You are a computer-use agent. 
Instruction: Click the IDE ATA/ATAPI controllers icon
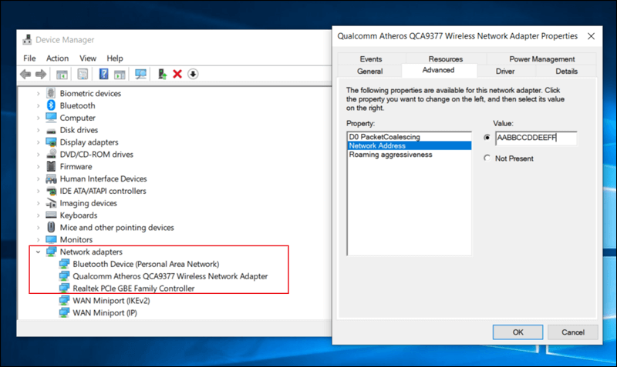51,191
